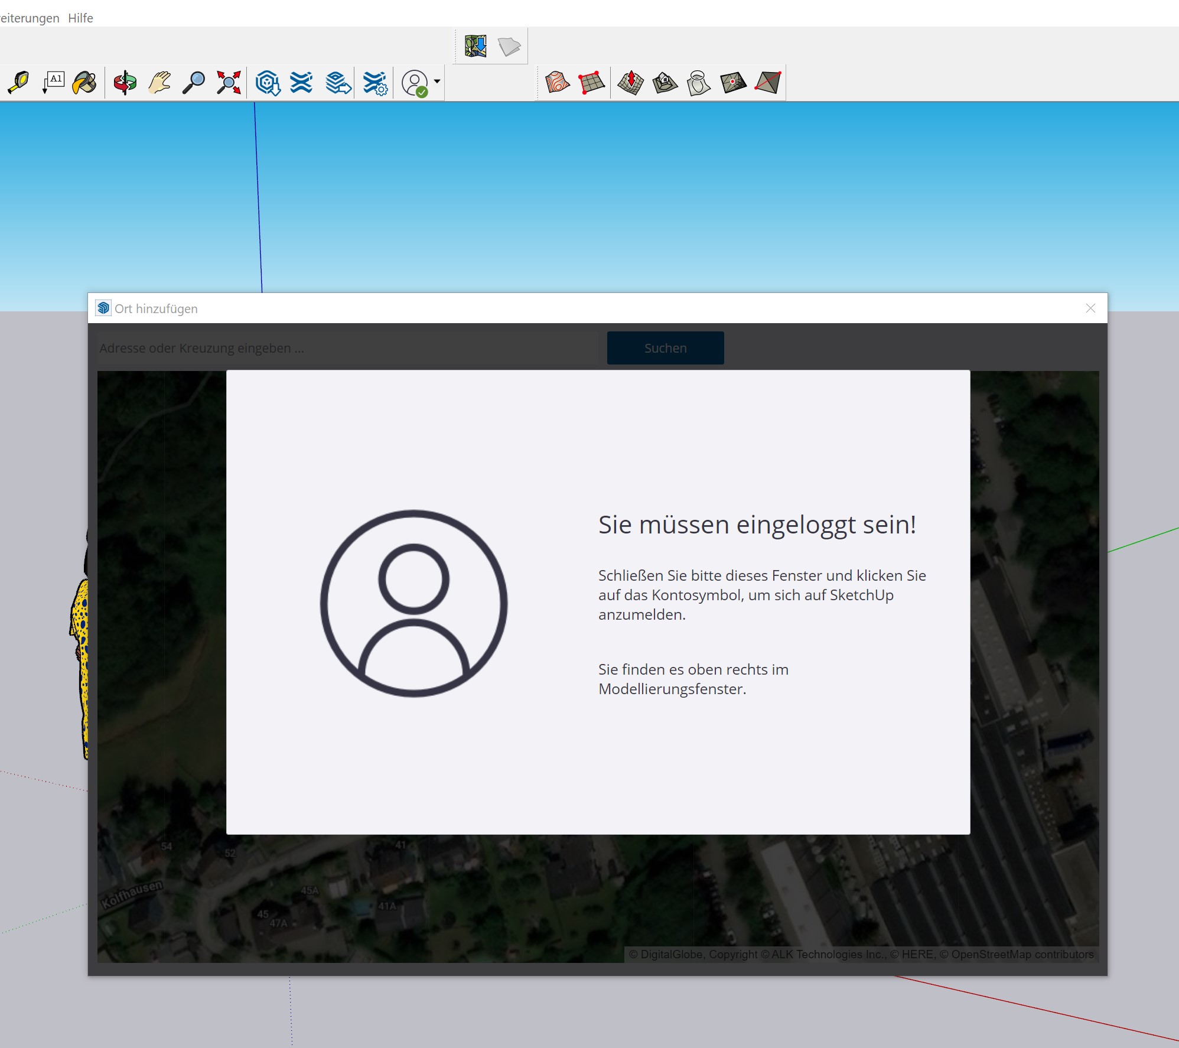1179x1048 pixels.
Task: Close the Ort hinzufügen dialog
Action: pyautogui.click(x=1090, y=308)
